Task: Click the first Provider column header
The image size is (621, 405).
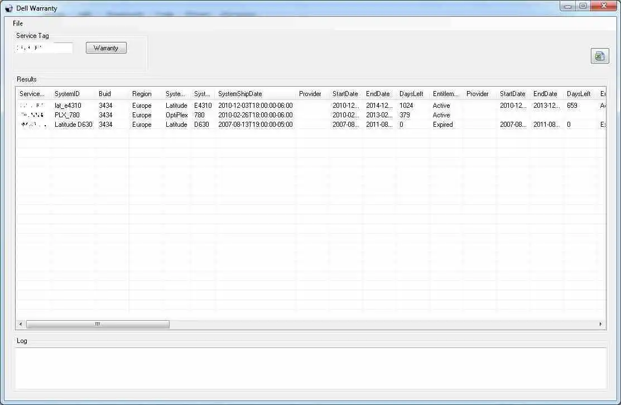Action: 313,94
